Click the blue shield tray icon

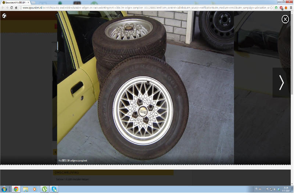pos(279,189)
